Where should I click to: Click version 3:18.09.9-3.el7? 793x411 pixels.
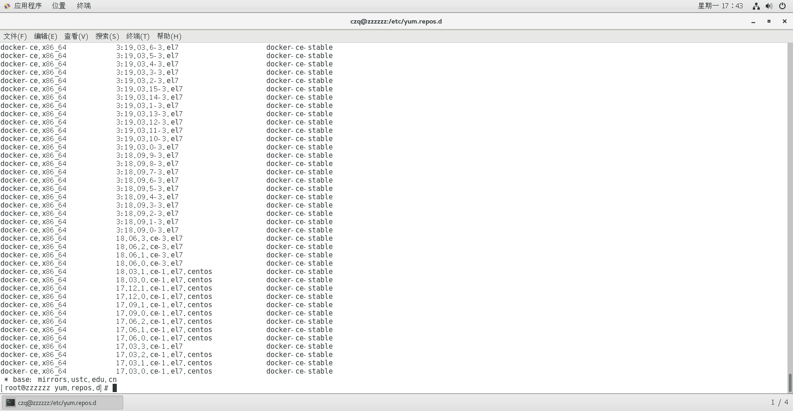click(147, 155)
